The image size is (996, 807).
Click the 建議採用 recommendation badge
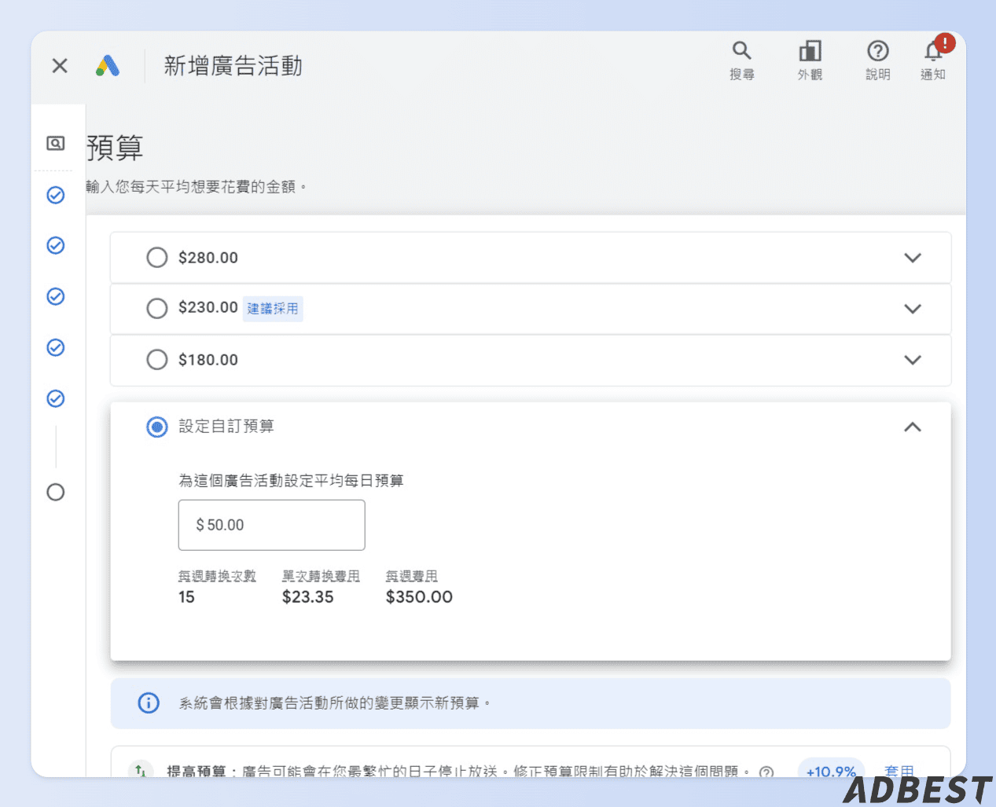(273, 309)
